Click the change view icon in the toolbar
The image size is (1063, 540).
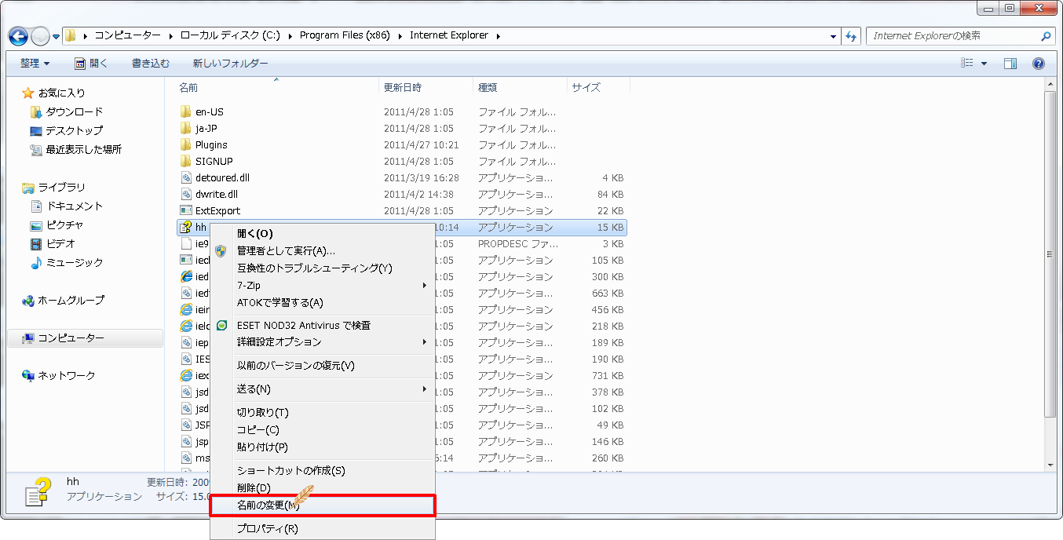point(968,64)
